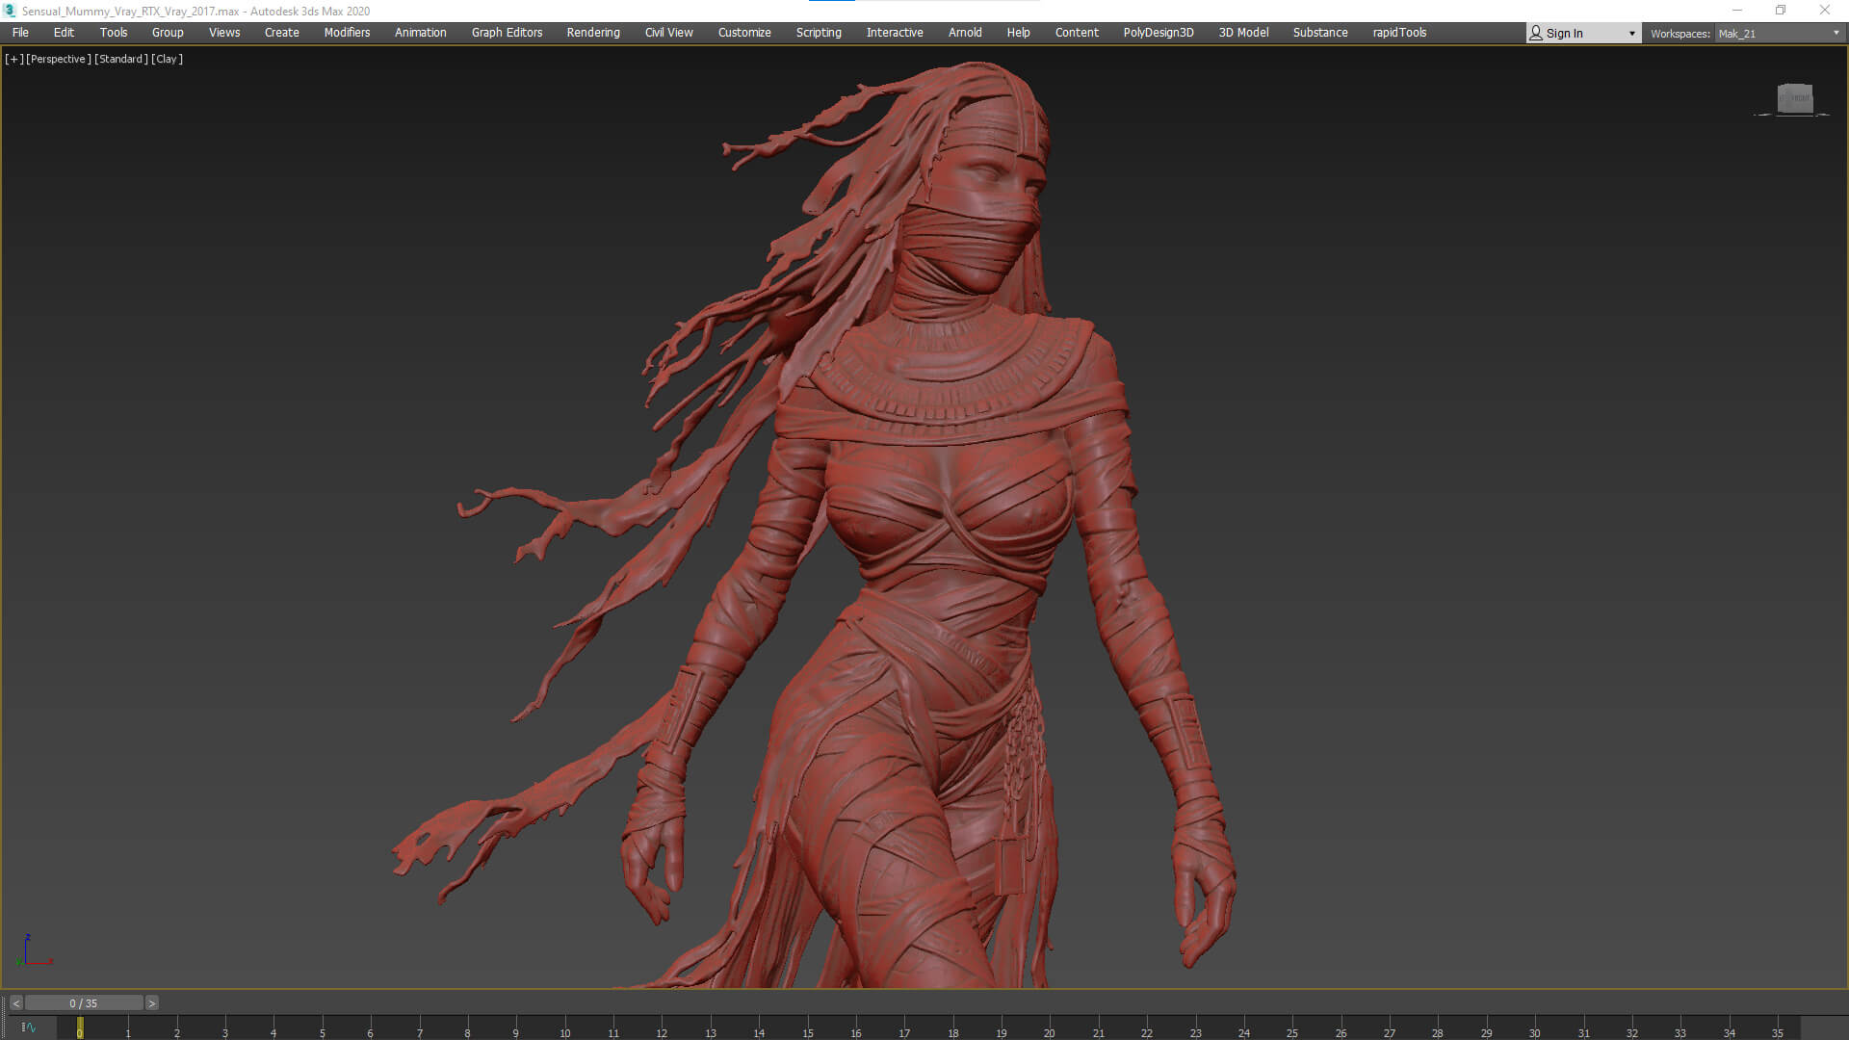
Task: Open the Help menu
Action: click(x=1019, y=33)
